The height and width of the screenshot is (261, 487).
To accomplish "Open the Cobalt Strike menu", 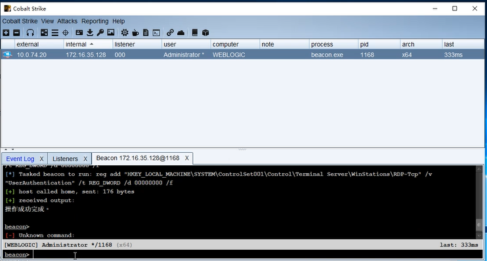I will [20, 21].
